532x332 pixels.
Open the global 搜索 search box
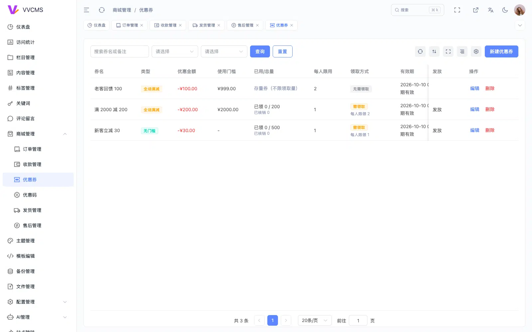[x=418, y=10]
